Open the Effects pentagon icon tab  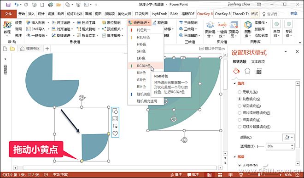point(247,71)
